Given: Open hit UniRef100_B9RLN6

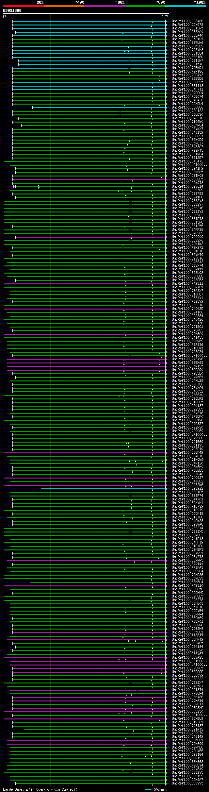Looking at the screenshot, I should coord(187,43).
